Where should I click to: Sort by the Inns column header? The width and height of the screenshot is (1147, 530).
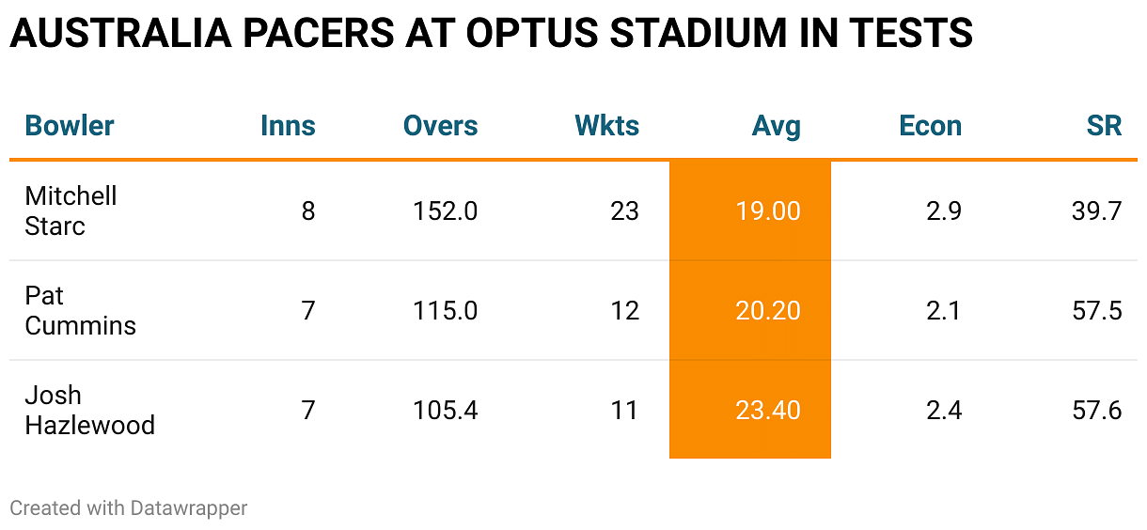tap(288, 126)
